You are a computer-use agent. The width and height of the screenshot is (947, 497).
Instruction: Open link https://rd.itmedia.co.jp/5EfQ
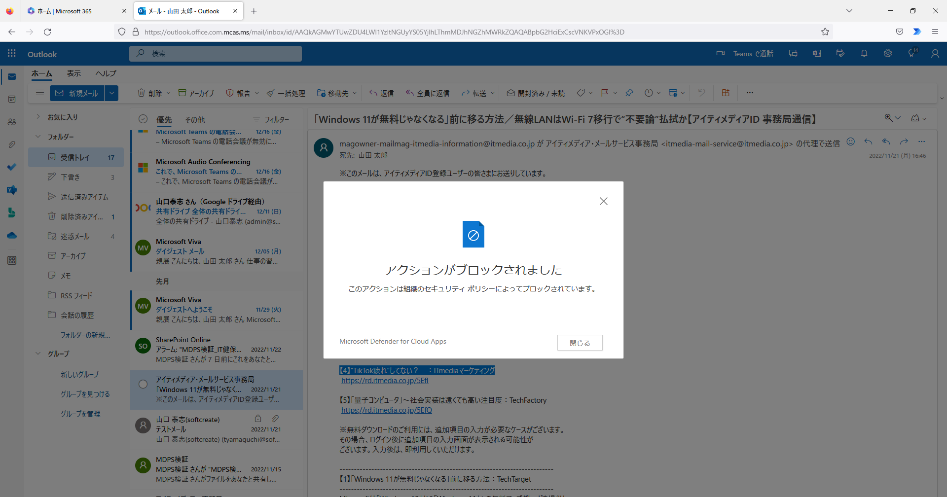[387, 410]
